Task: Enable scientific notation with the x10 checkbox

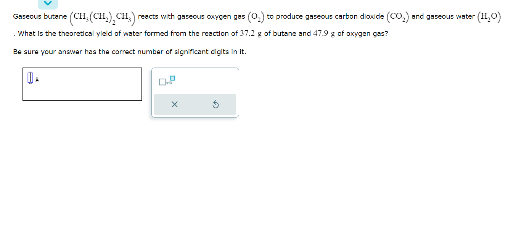Action: [162, 82]
